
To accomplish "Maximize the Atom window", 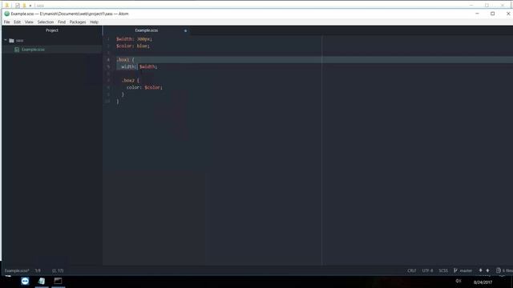I will click(492, 14).
